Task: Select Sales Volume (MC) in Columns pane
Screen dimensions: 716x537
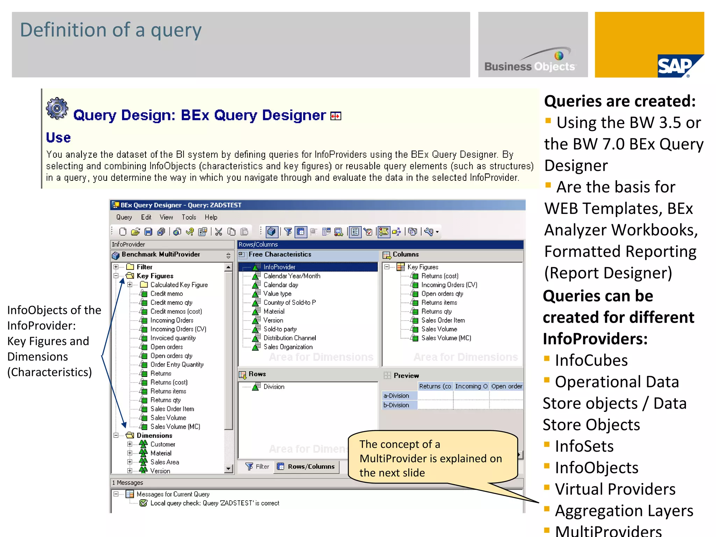Action: click(x=446, y=338)
